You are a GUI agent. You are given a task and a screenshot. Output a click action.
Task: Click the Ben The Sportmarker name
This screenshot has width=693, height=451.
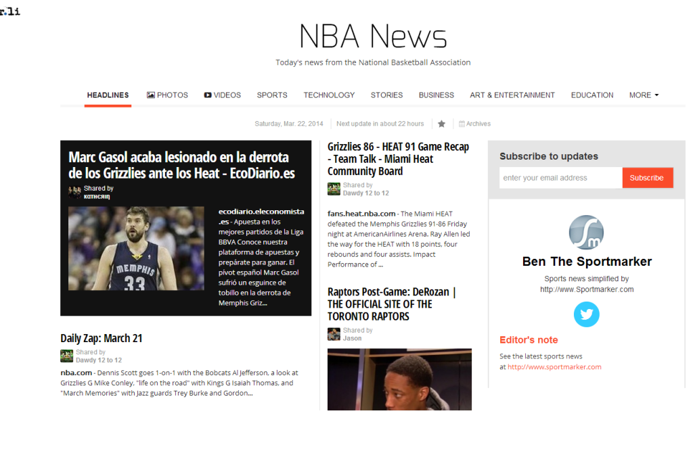click(587, 262)
